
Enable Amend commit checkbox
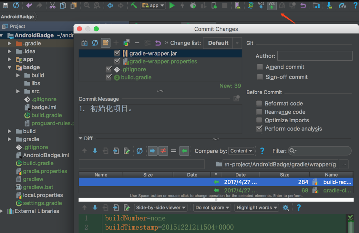pos(260,67)
